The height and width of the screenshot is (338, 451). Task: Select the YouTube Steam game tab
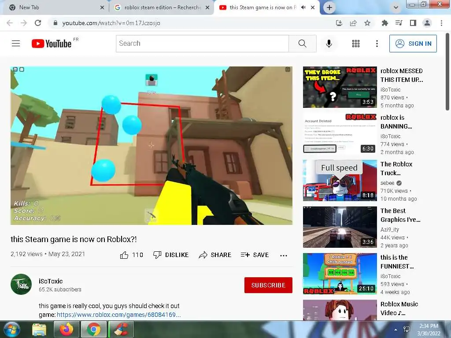pyautogui.click(x=261, y=7)
